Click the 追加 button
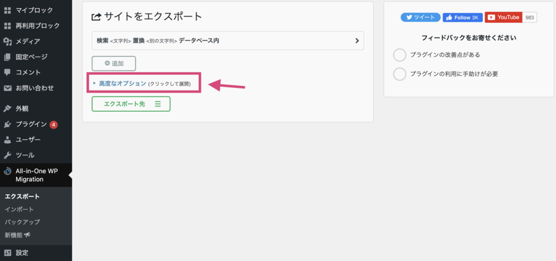The height and width of the screenshot is (261, 556). 114,63
